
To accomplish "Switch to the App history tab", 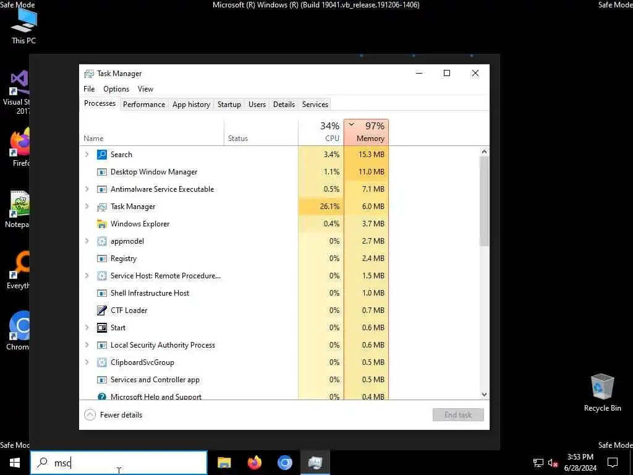I will click(x=192, y=104).
